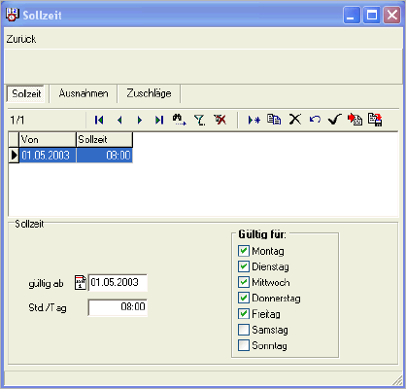Apply filter funnel icon
Screen dimensions: 406x389
click(x=200, y=120)
